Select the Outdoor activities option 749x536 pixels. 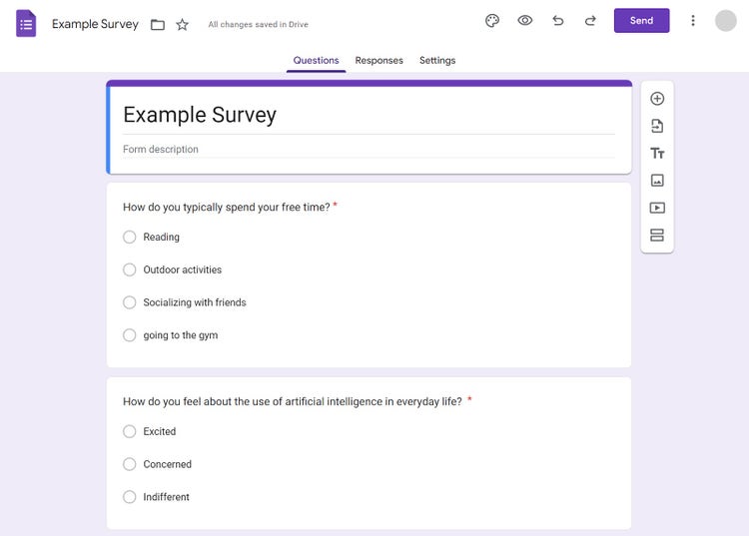click(130, 269)
